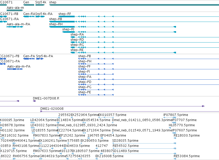219x160 pixels.
Task: Click the LD18355.5prime EST label
Action: [x=45, y=130]
